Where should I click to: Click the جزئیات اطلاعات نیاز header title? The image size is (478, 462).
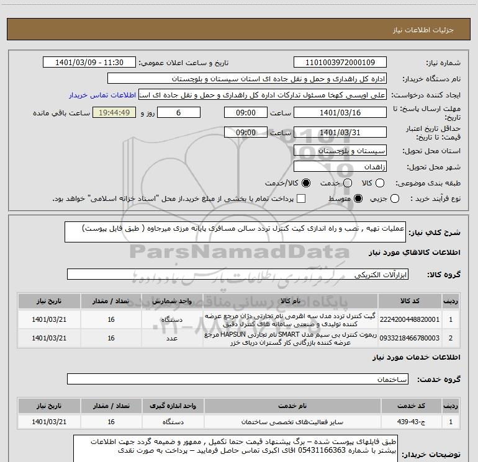423,30
